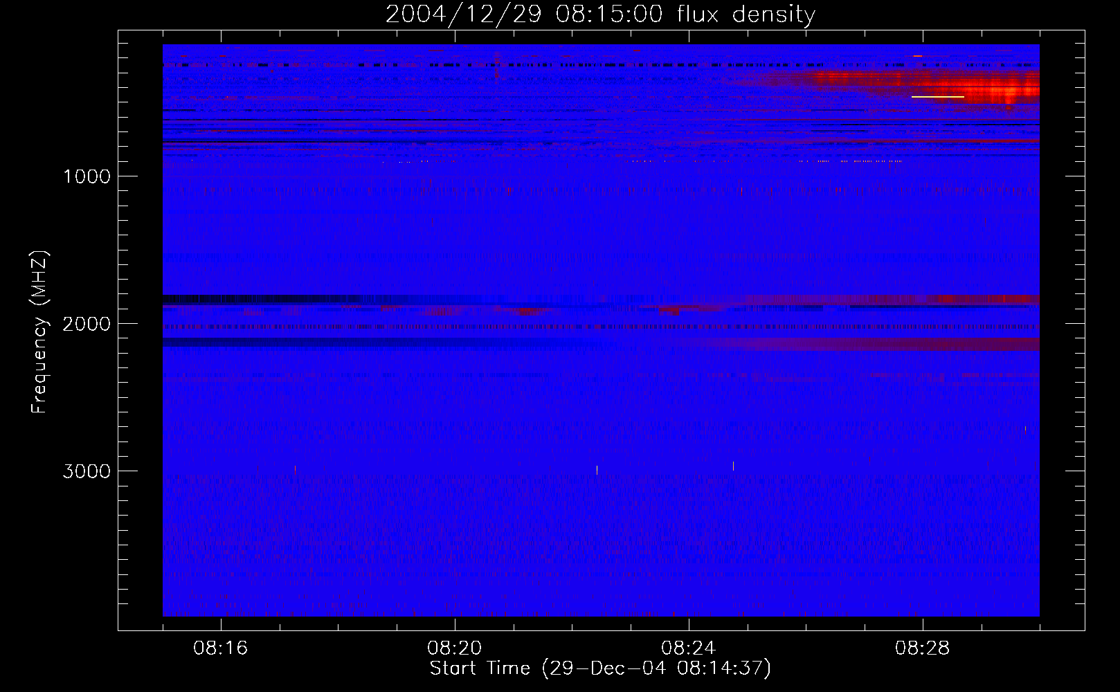Viewport: 1120px width, 692px height.
Task: Click the short white horizontal line in the red burst
Action: 938,97
